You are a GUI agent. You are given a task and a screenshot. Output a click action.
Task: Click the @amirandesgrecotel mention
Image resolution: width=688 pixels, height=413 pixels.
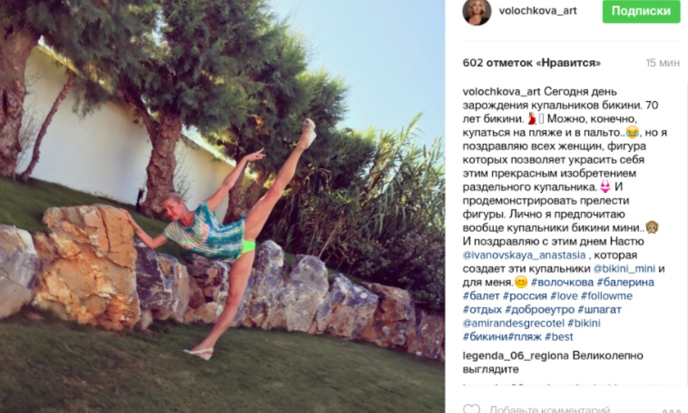pyautogui.click(x=513, y=323)
